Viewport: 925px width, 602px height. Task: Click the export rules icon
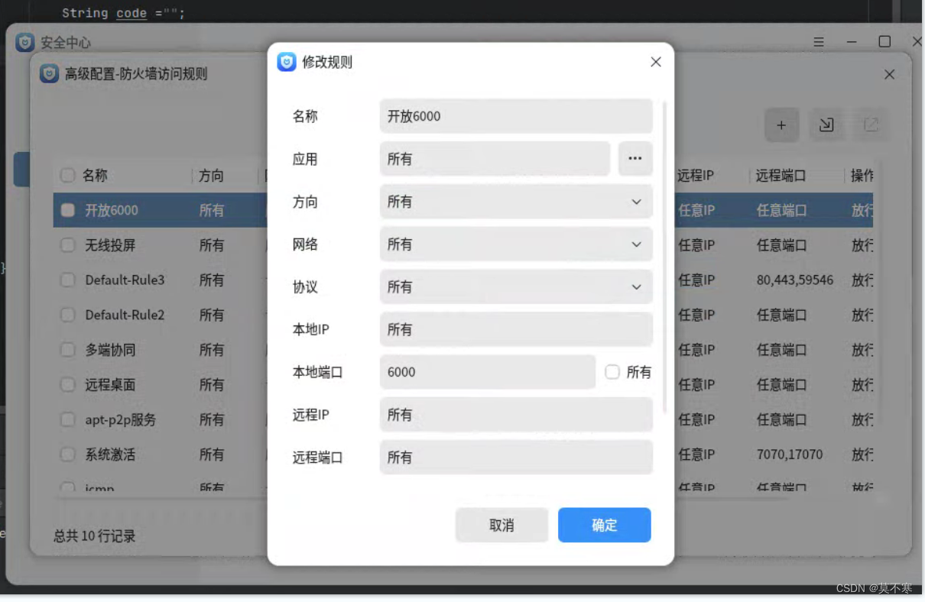871,125
